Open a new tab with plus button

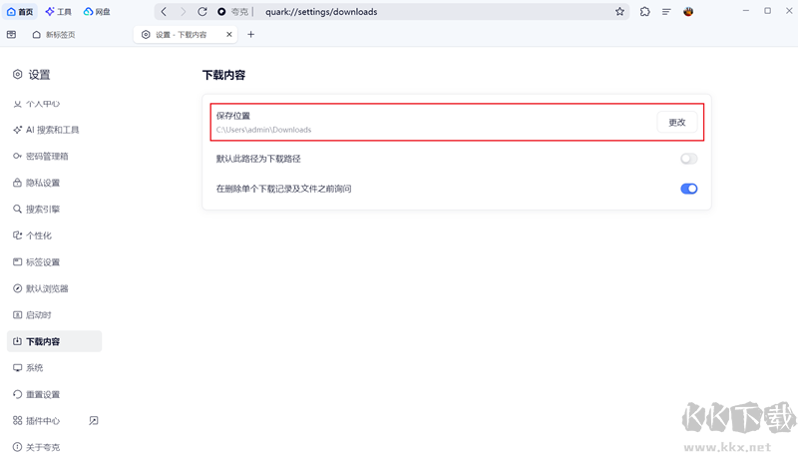coord(250,34)
